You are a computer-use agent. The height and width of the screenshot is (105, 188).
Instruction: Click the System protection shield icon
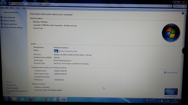[2, 24]
